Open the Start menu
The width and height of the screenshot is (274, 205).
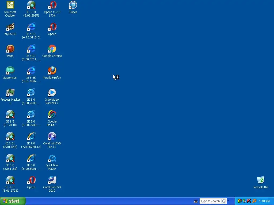pos(13,201)
